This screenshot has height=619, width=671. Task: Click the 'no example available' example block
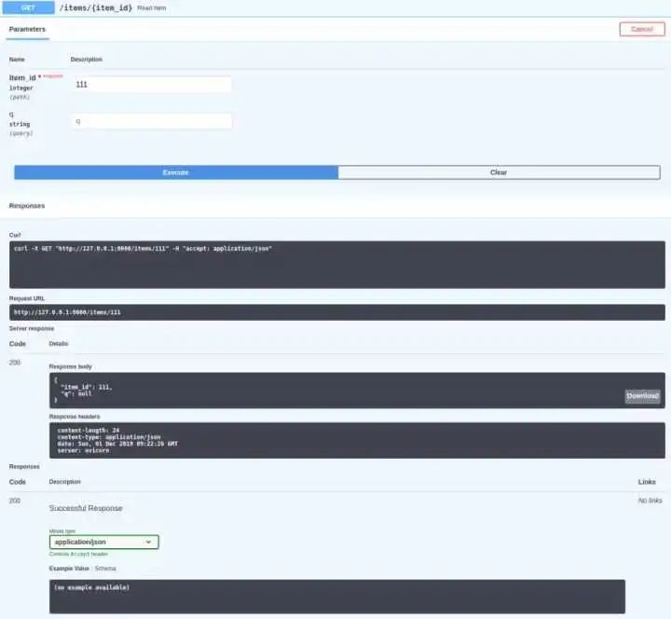click(x=337, y=597)
